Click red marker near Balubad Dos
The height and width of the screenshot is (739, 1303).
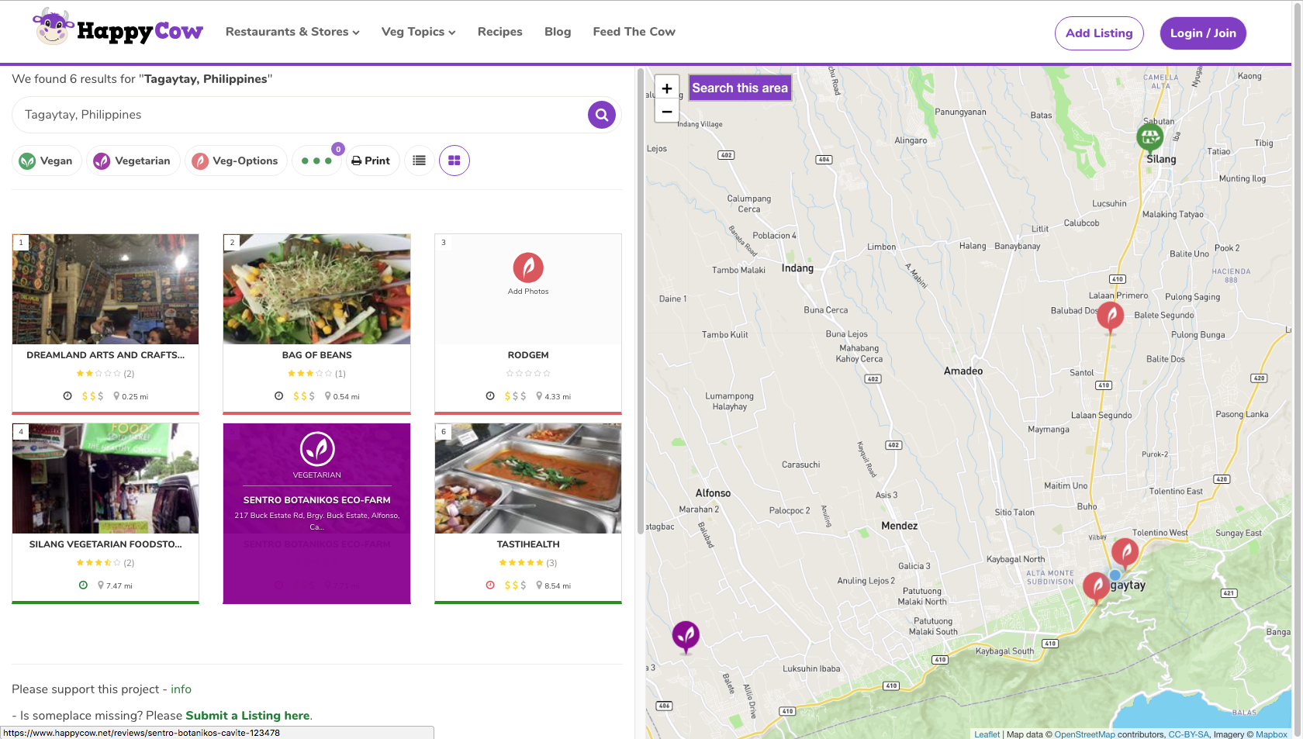1111,317
